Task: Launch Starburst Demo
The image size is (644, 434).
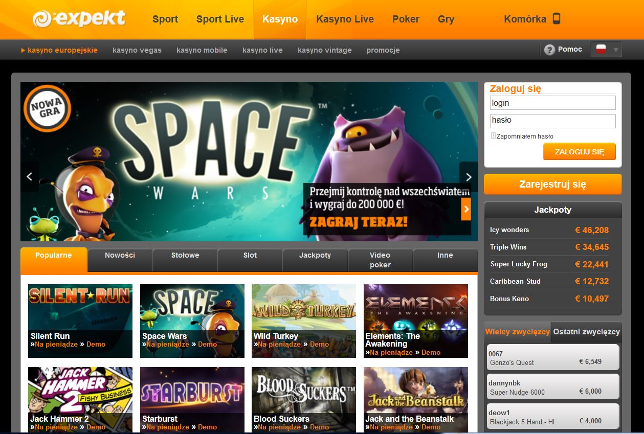Action: coord(207,427)
